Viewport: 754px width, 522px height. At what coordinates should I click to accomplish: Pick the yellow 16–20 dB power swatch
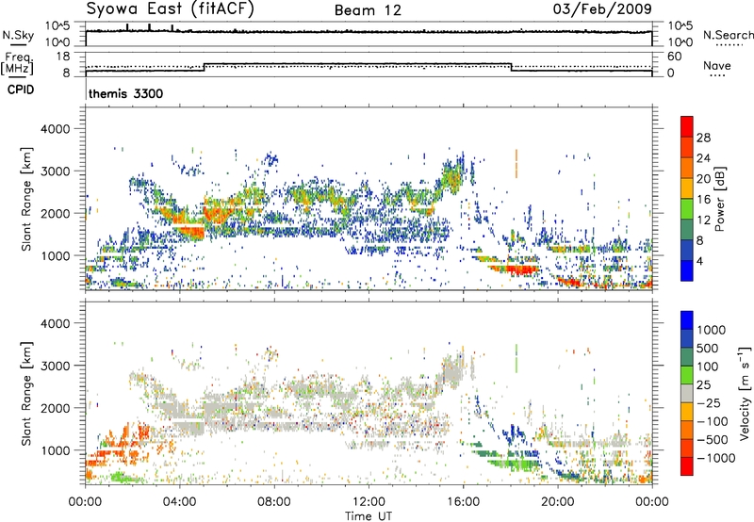click(x=687, y=188)
